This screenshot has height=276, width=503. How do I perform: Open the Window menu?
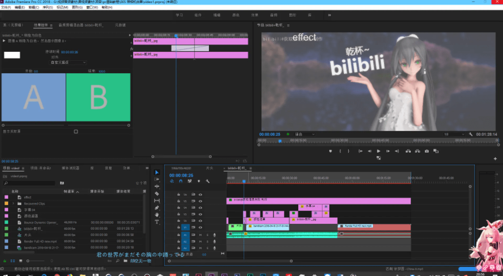pos(93,7)
